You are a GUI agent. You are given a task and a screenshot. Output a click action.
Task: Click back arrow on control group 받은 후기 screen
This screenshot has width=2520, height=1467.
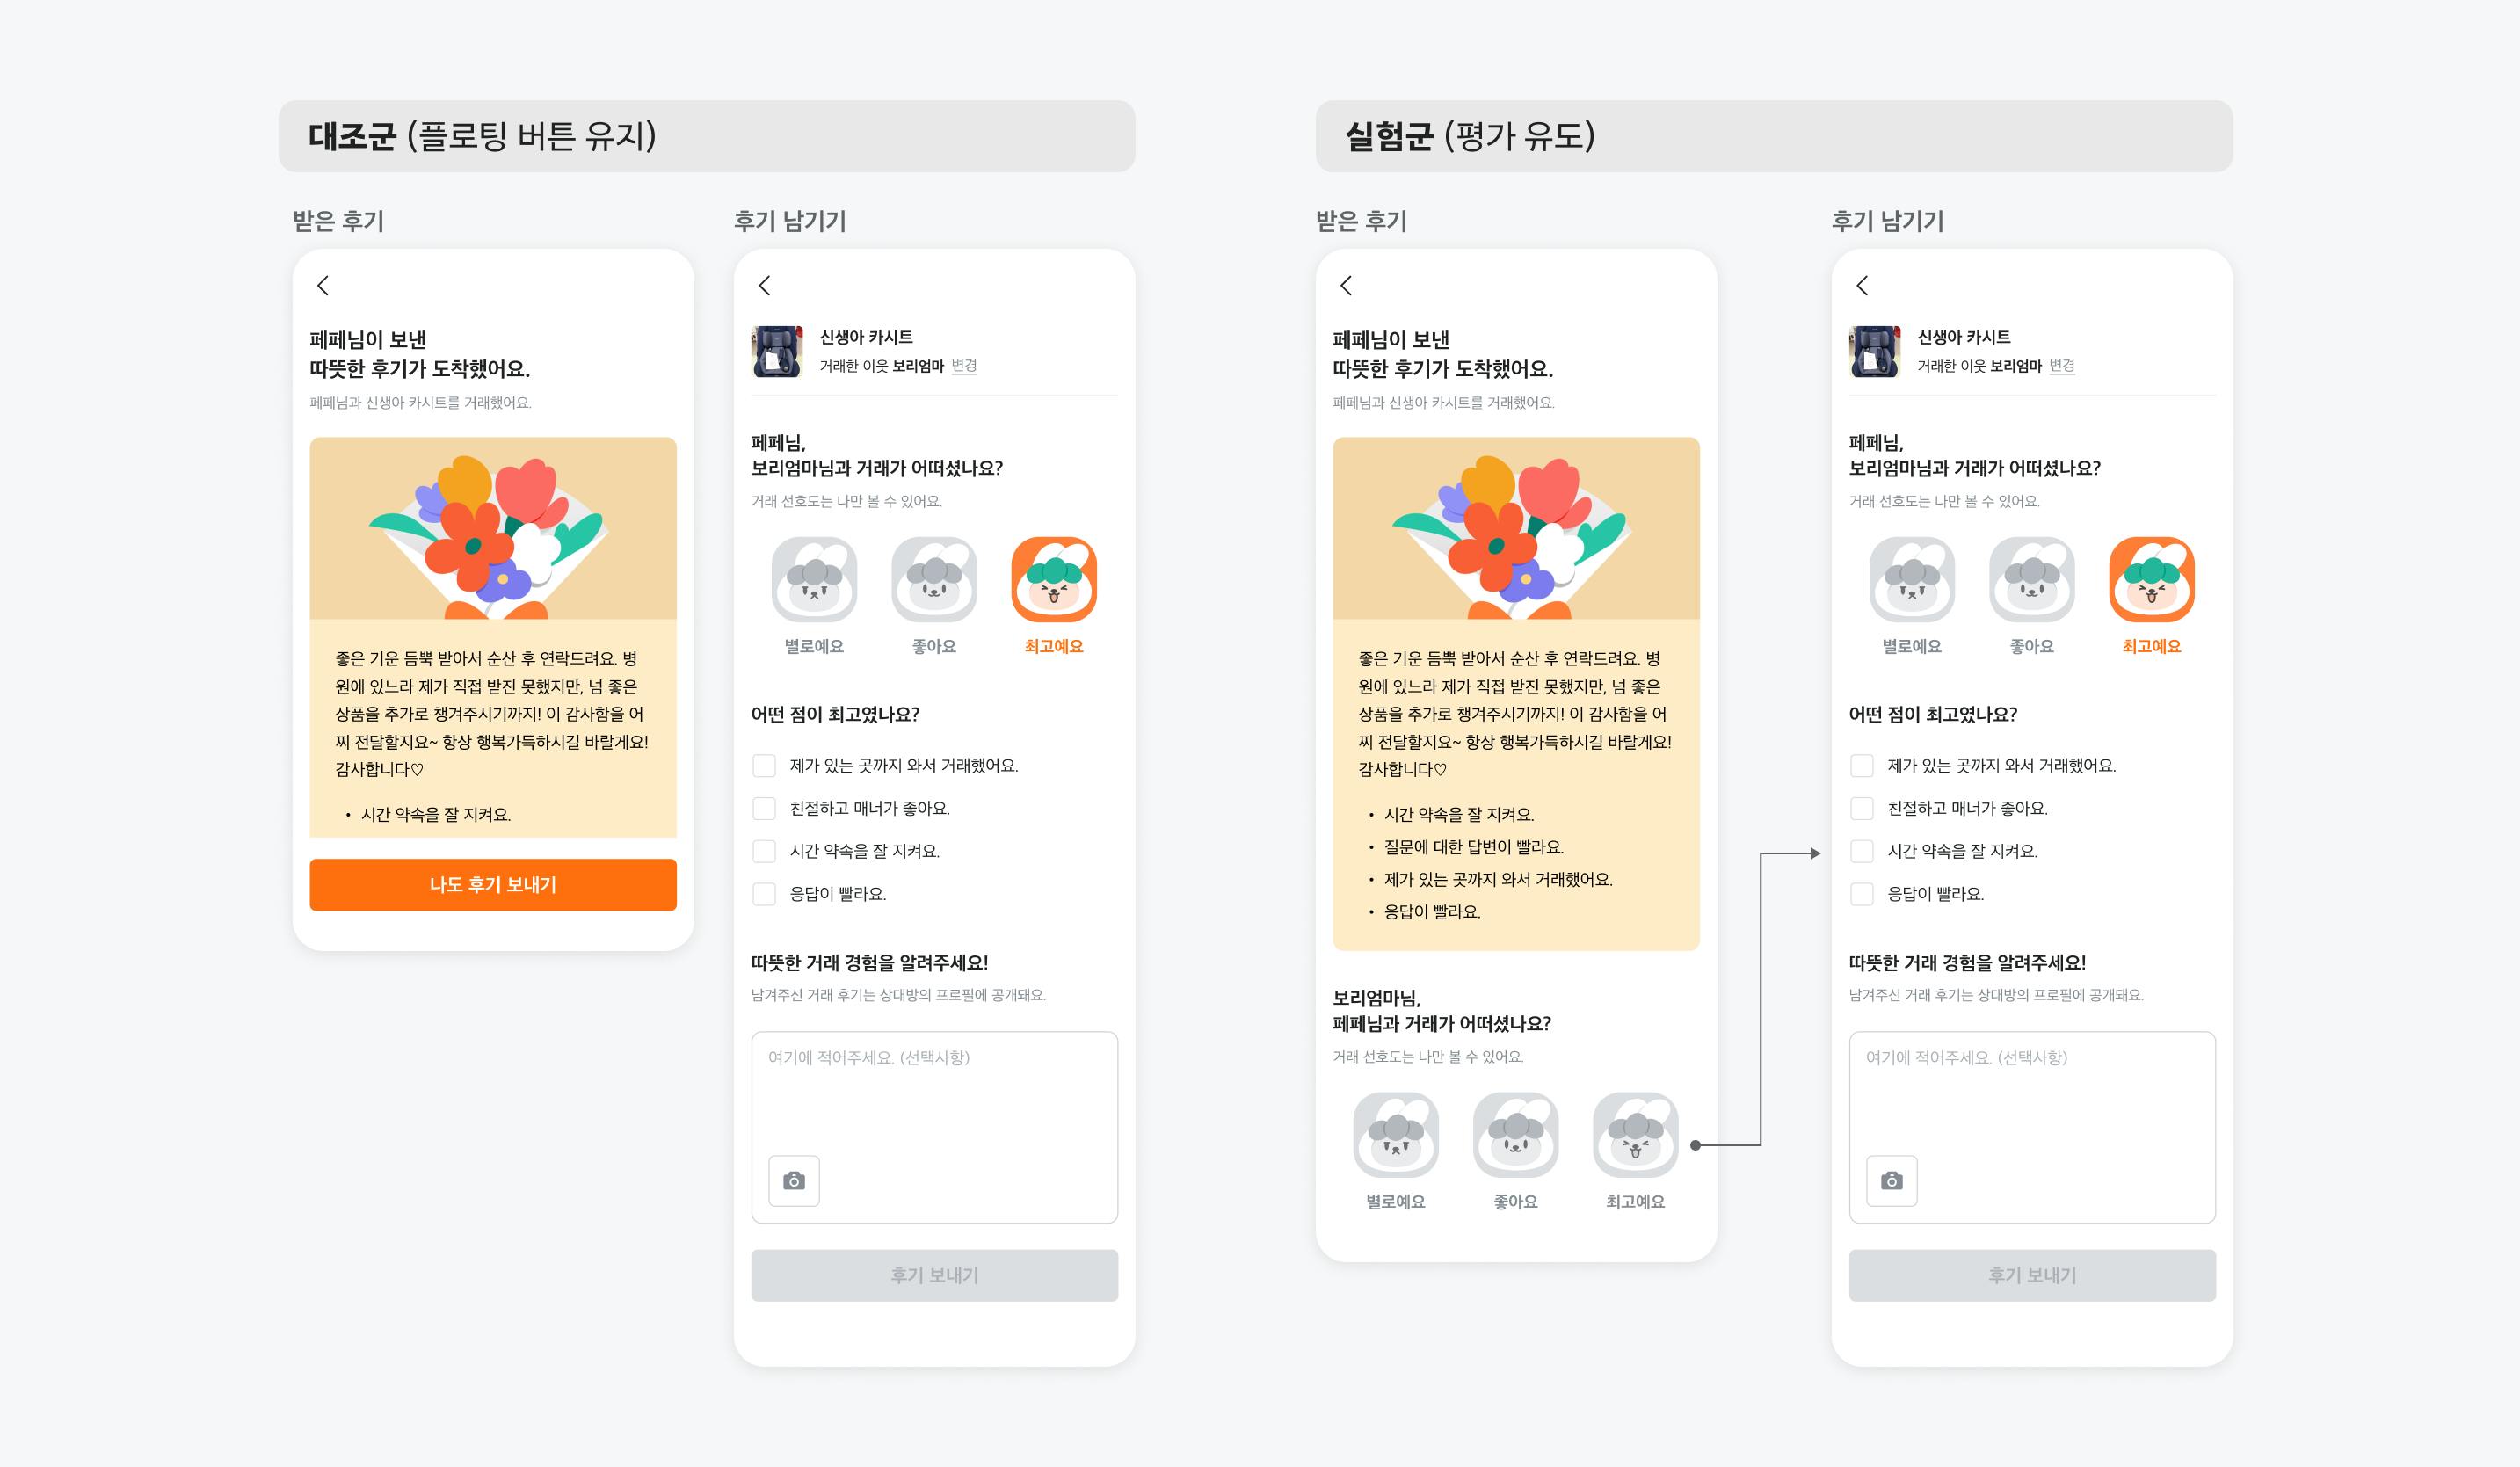pos(322,286)
